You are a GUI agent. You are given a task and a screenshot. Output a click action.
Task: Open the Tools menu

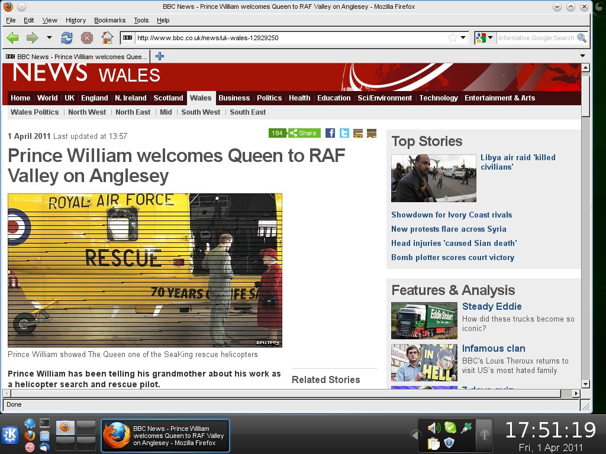tap(141, 20)
